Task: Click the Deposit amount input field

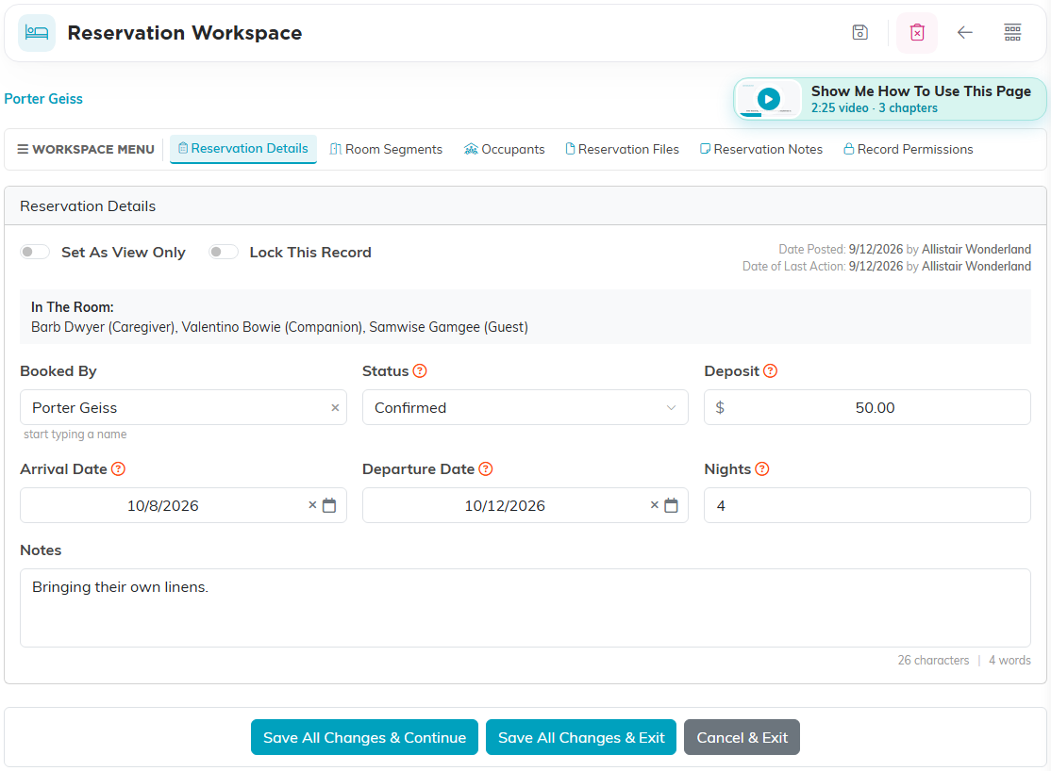Action: (867, 407)
